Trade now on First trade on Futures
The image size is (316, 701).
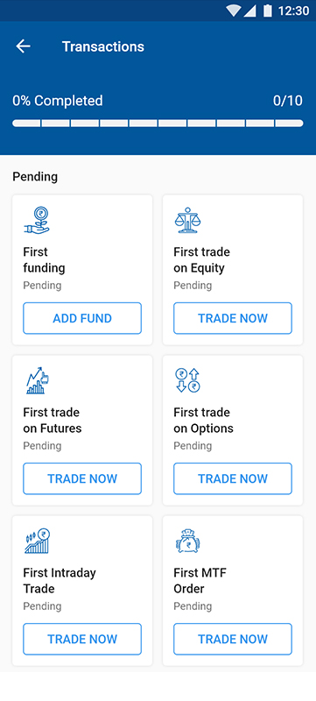82,478
